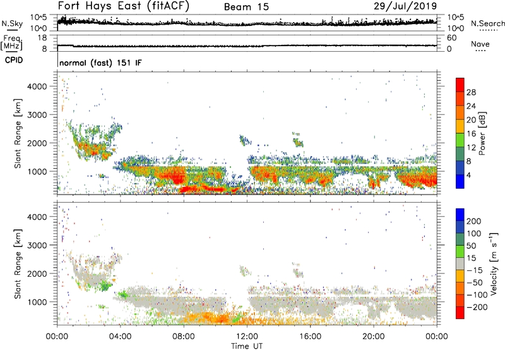Click the "CPID" row label
The height and width of the screenshot is (350, 505).
pyautogui.click(x=14, y=60)
